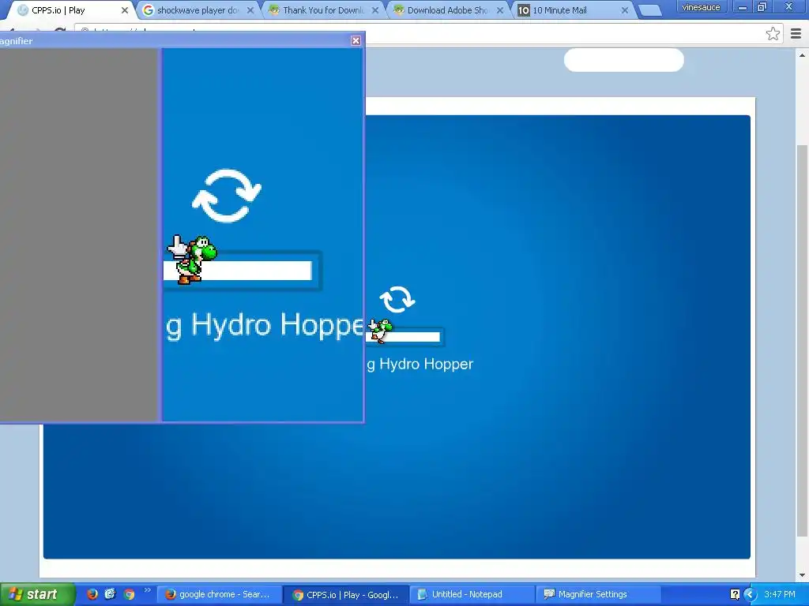809x606 pixels.
Task: Close the Download Adobe Shockwave tab
Action: 500,10
